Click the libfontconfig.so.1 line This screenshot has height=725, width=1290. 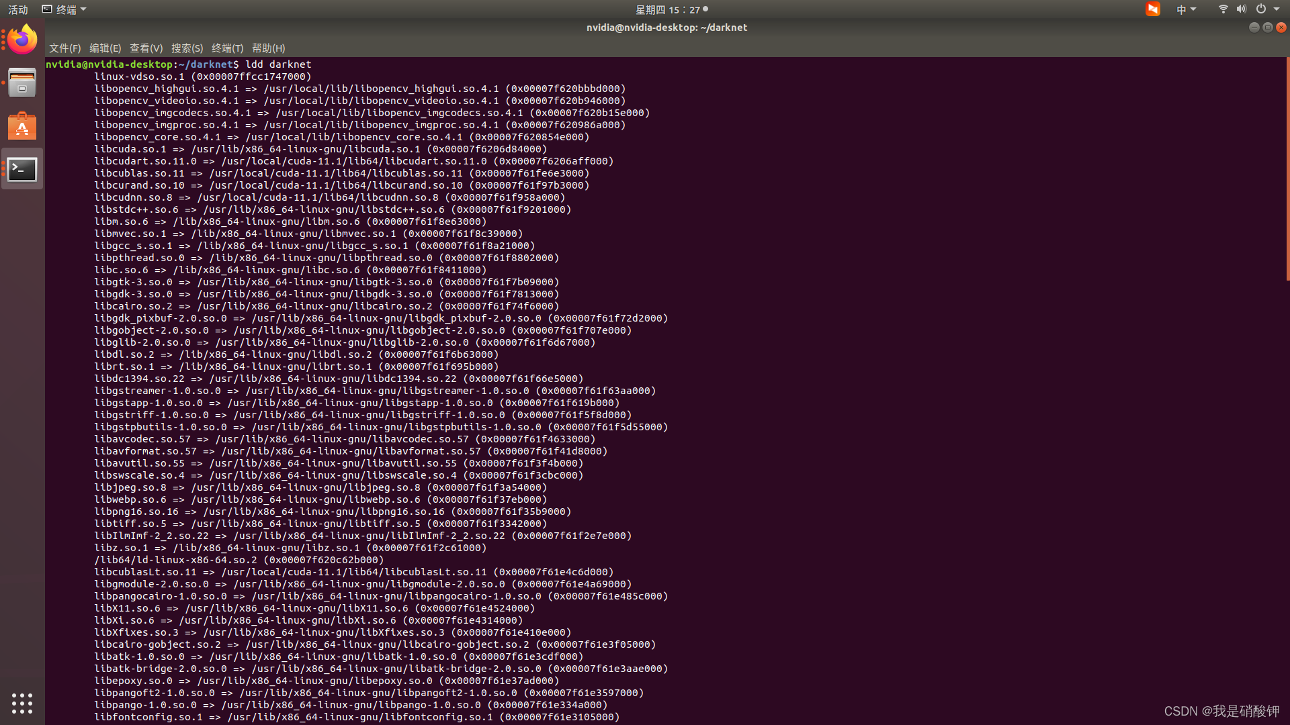point(357,717)
